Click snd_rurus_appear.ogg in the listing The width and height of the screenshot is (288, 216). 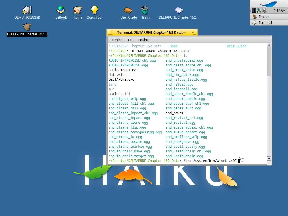pos(185,132)
